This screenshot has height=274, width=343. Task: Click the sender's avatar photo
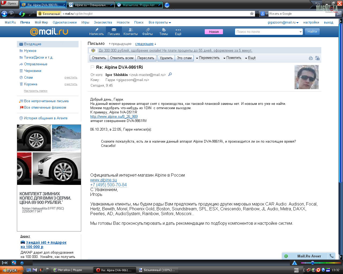[307, 77]
